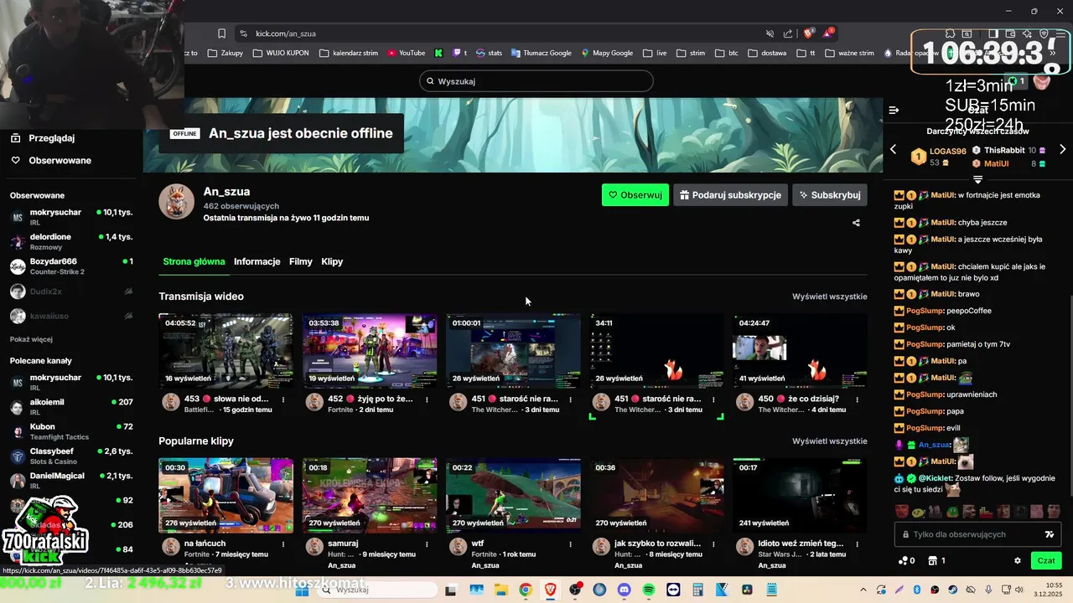This screenshot has height=603, width=1073.
Task: Open Google Chrome from the taskbar
Action: [525, 590]
